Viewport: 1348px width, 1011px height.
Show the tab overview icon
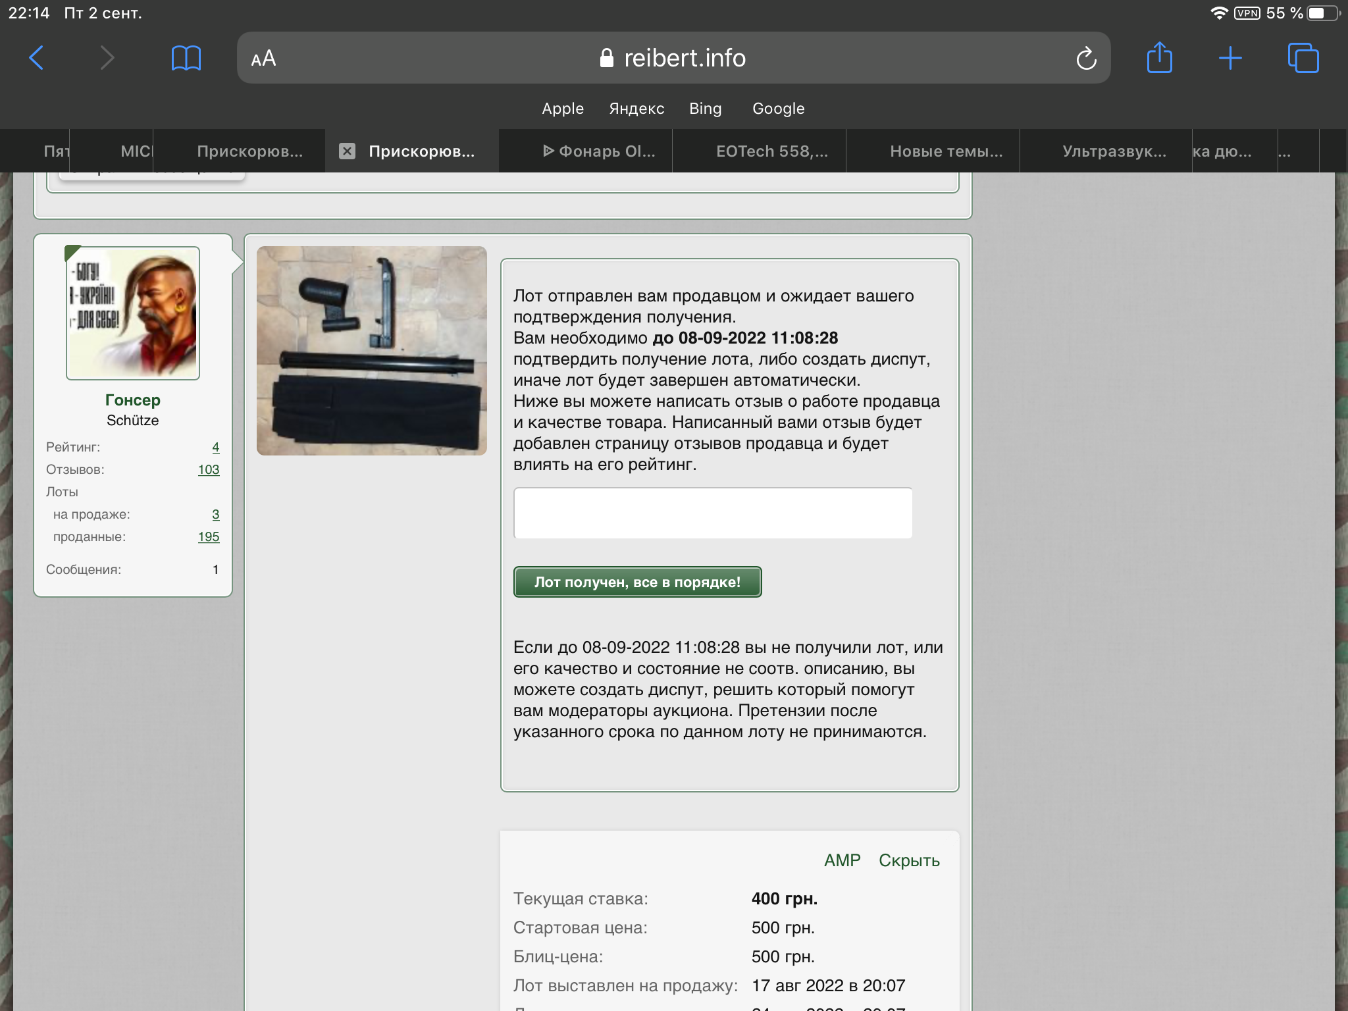tap(1303, 58)
